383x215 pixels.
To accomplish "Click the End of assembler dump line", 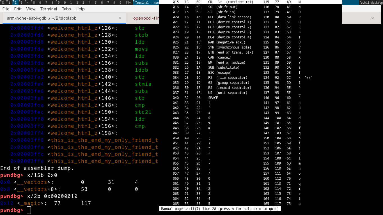I will coord(37,168).
